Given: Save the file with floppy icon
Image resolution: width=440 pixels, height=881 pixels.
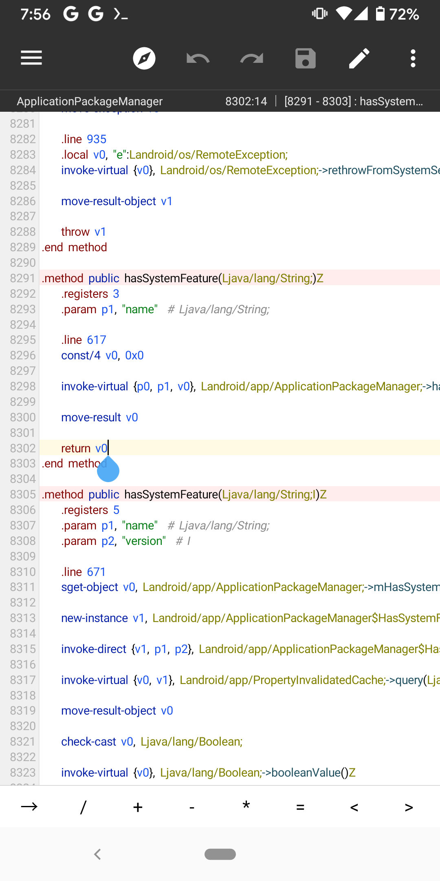Looking at the screenshot, I should click(306, 58).
